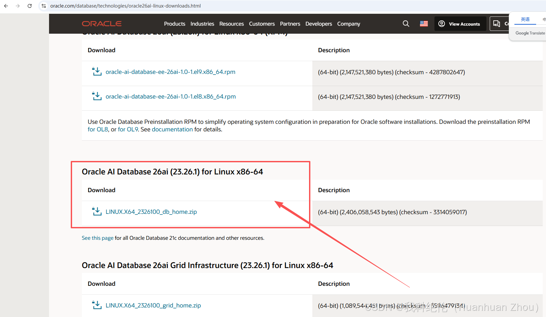Click description with checksum 3314059017
Screen dimensions: 546x317
click(392, 212)
